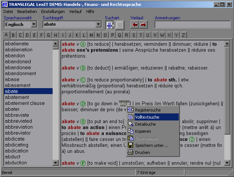Select abase in word list
This screenshot has height=177, width=234.
pos(28,80)
